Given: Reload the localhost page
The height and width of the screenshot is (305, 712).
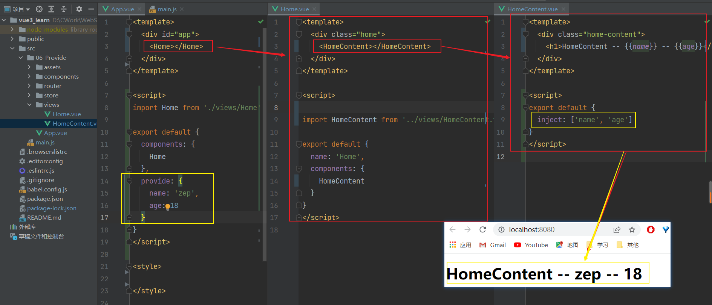Looking at the screenshot, I should 482,229.
